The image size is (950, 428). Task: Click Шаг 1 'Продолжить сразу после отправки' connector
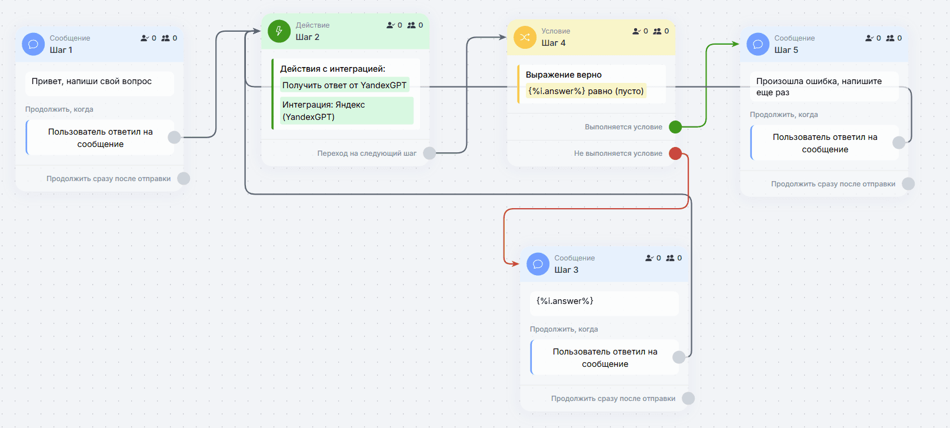[x=184, y=179]
